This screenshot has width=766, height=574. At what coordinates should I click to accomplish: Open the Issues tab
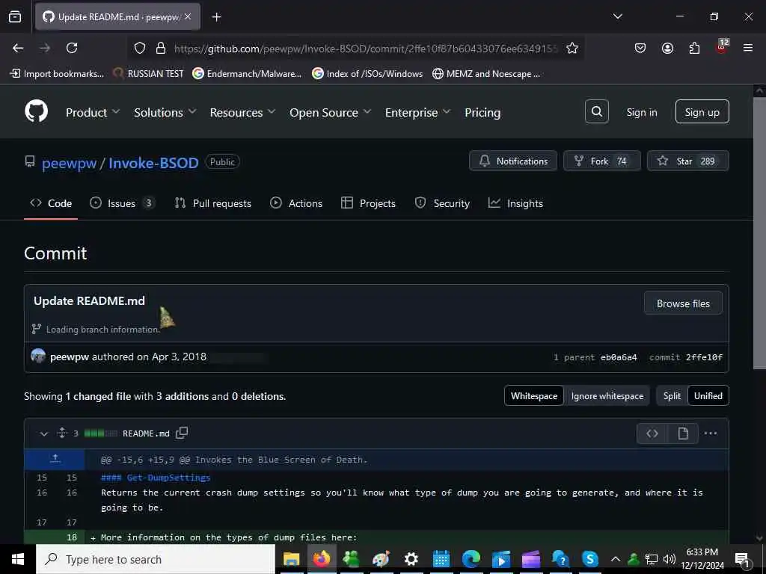(x=122, y=203)
